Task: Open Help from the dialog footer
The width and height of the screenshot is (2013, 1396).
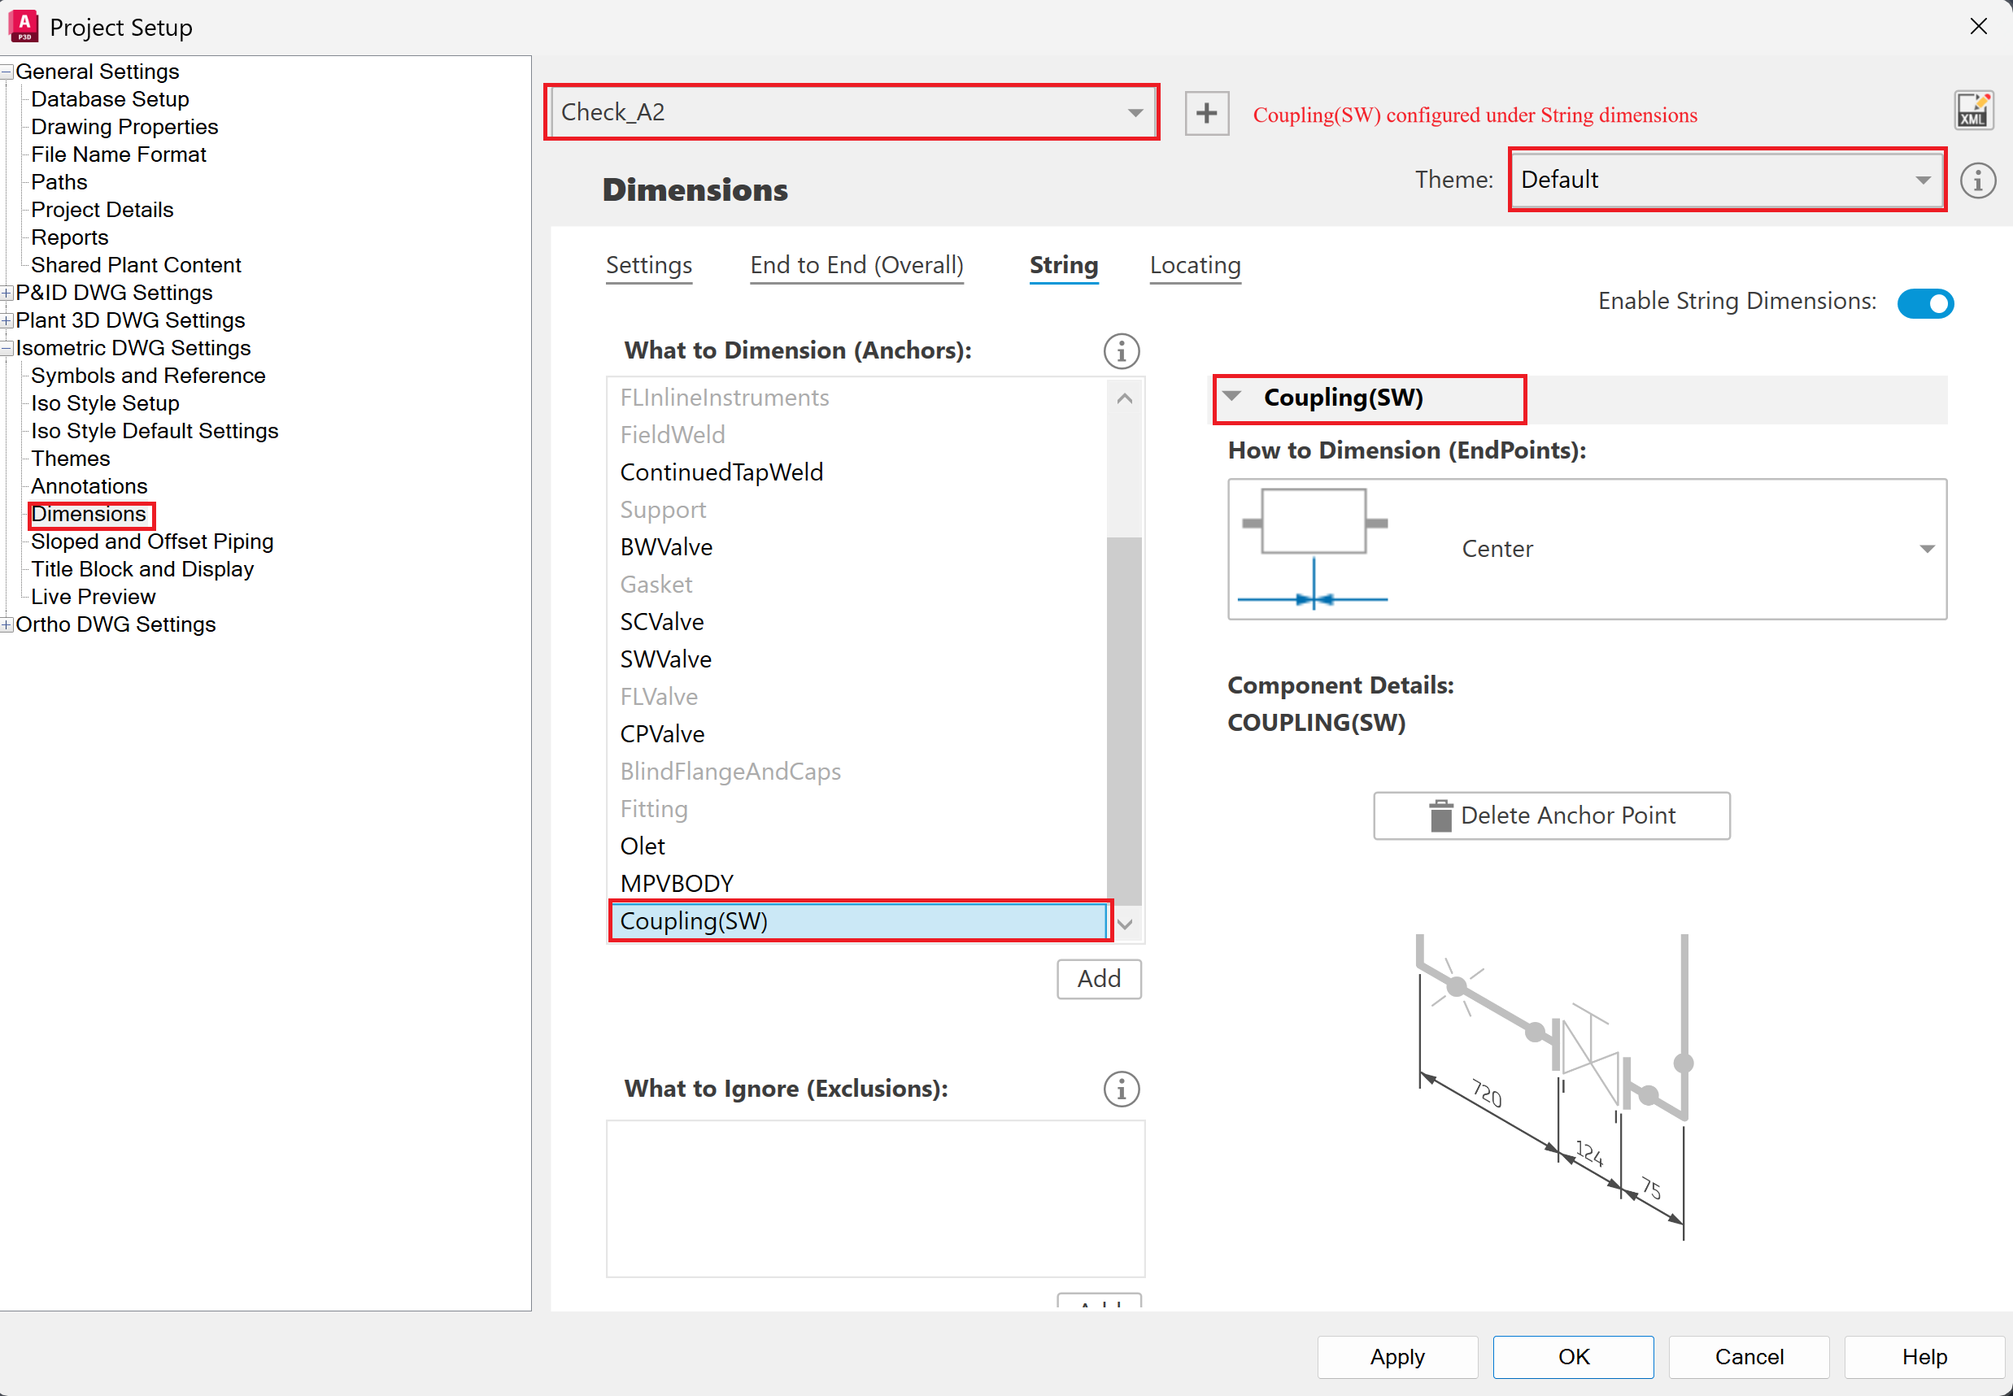Action: [1924, 1357]
